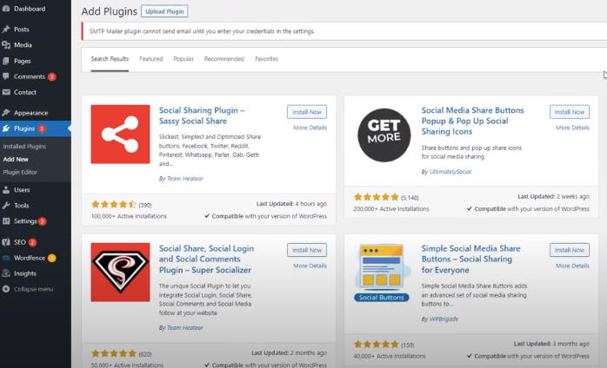Click the Upload Plugin button
Screen dimensions: 607x368
[x=164, y=11]
